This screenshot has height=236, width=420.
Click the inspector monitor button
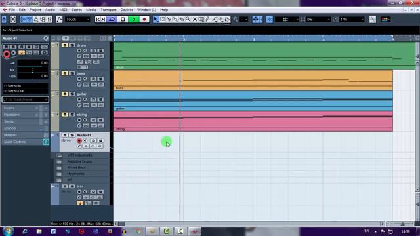[14, 53]
